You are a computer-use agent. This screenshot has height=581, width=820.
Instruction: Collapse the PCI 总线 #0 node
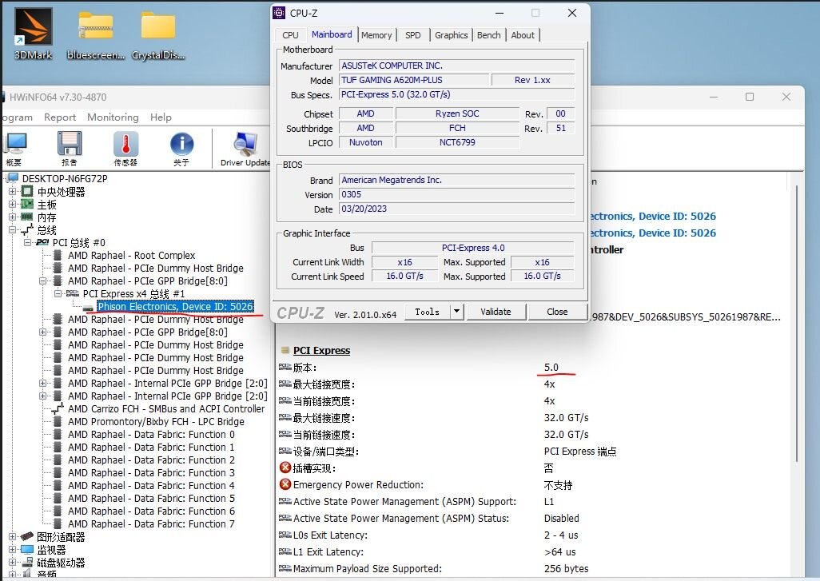tap(28, 243)
